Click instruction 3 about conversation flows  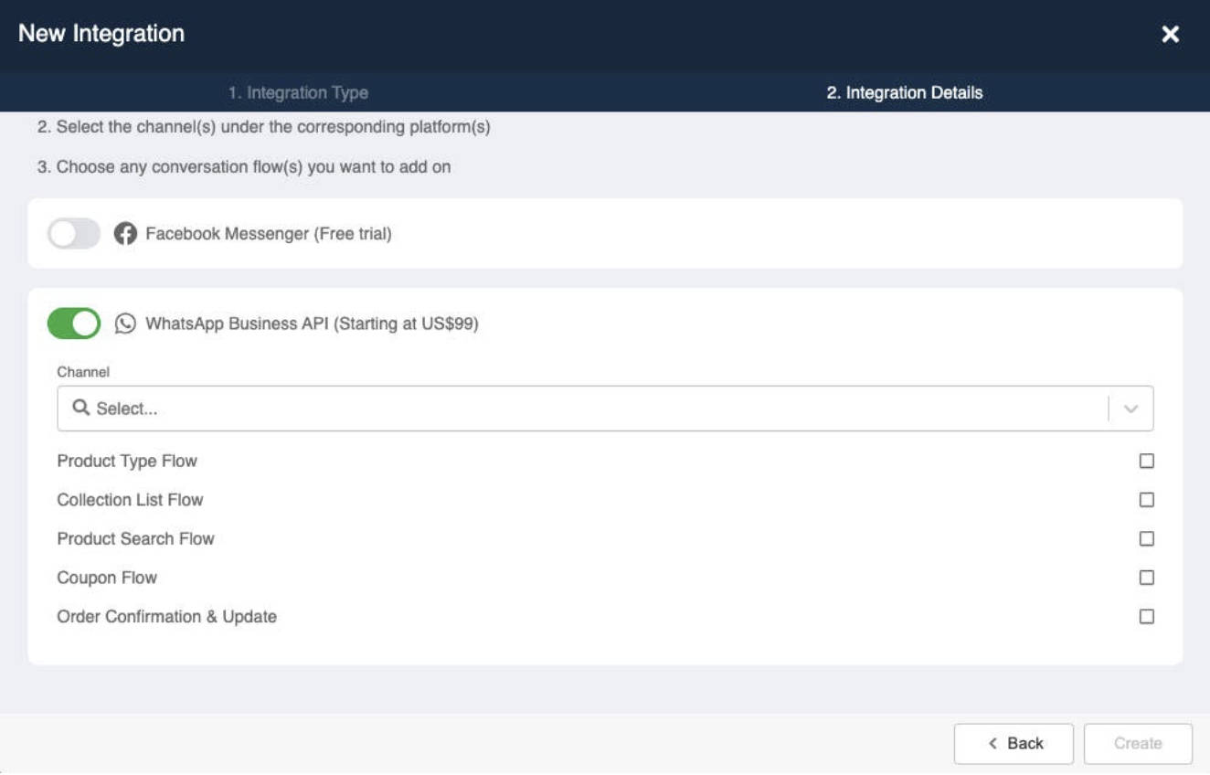pyautogui.click(x=244, y=167)
